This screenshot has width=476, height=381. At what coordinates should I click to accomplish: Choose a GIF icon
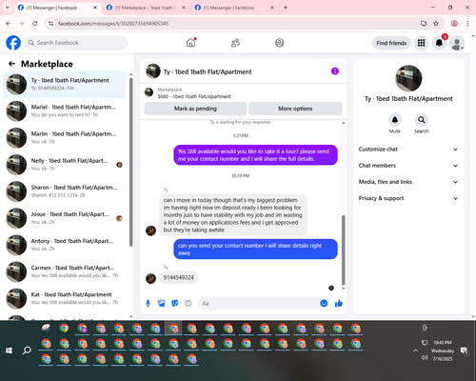pos(188,304)
